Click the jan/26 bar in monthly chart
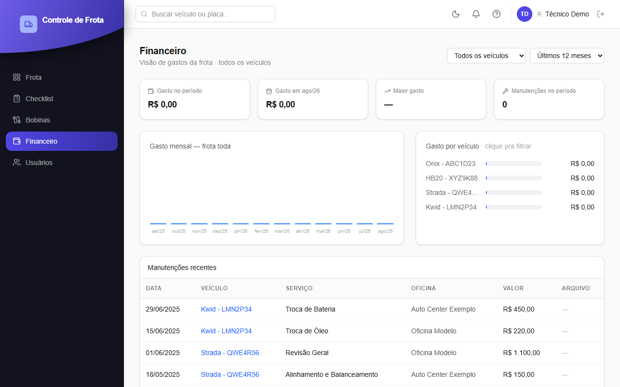Viewport: 620px width, 387px height. (241, 224)
